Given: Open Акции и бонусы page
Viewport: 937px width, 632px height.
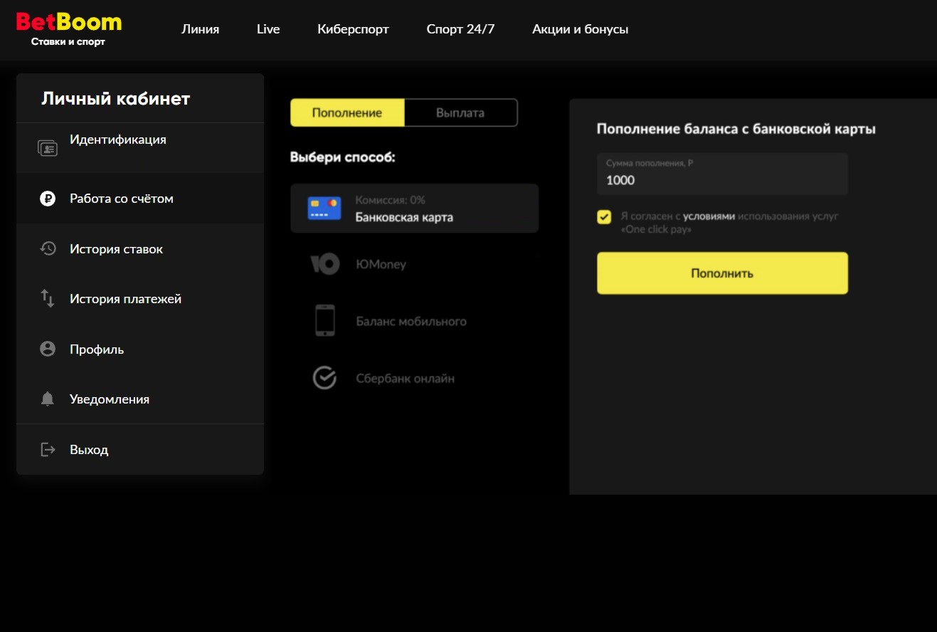Looking at the screenshot, I should (580, 29).
